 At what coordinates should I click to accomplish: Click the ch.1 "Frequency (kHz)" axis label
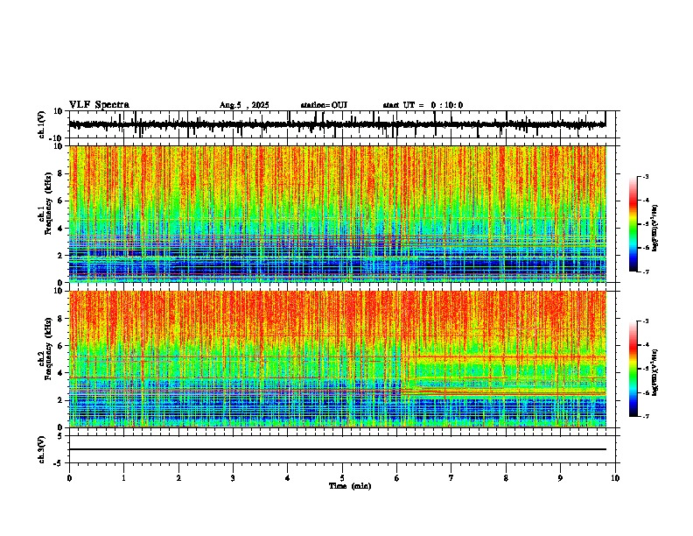pos(48,201)
